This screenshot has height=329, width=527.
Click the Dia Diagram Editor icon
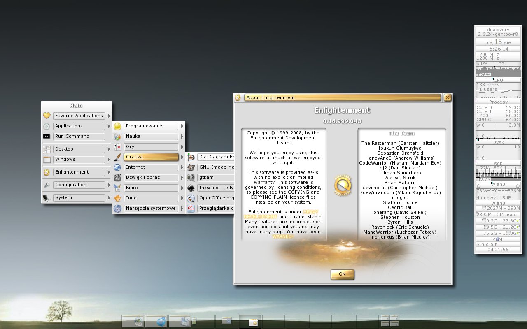click(191, 157)
